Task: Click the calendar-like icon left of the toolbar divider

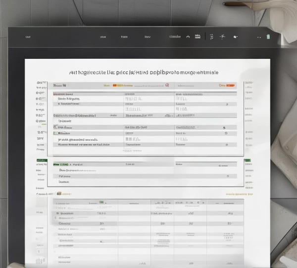Action: point(198,37)
